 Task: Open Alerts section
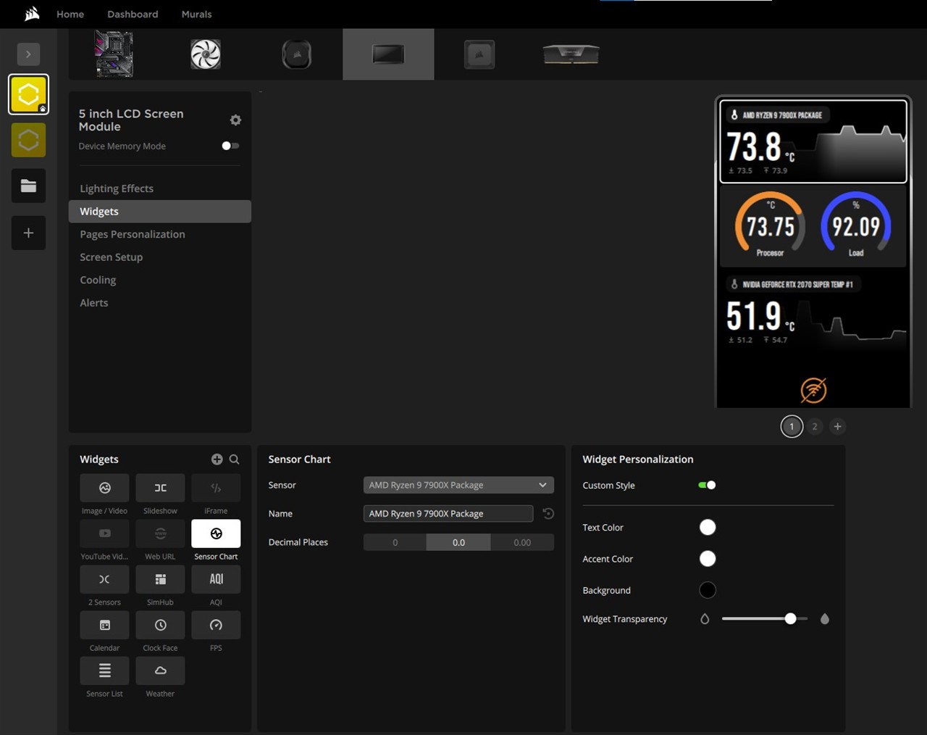(94, 303)
